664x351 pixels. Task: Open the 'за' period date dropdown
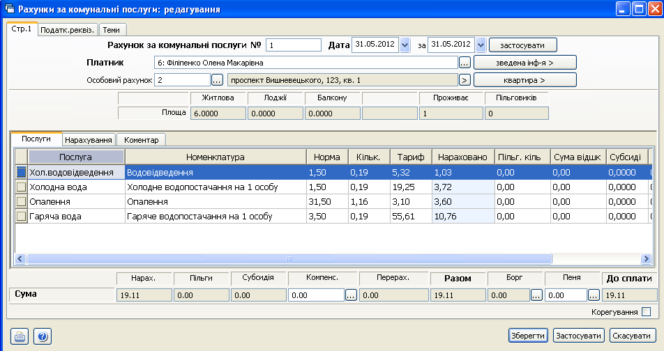pyautogui.click(x=481, y=45)
